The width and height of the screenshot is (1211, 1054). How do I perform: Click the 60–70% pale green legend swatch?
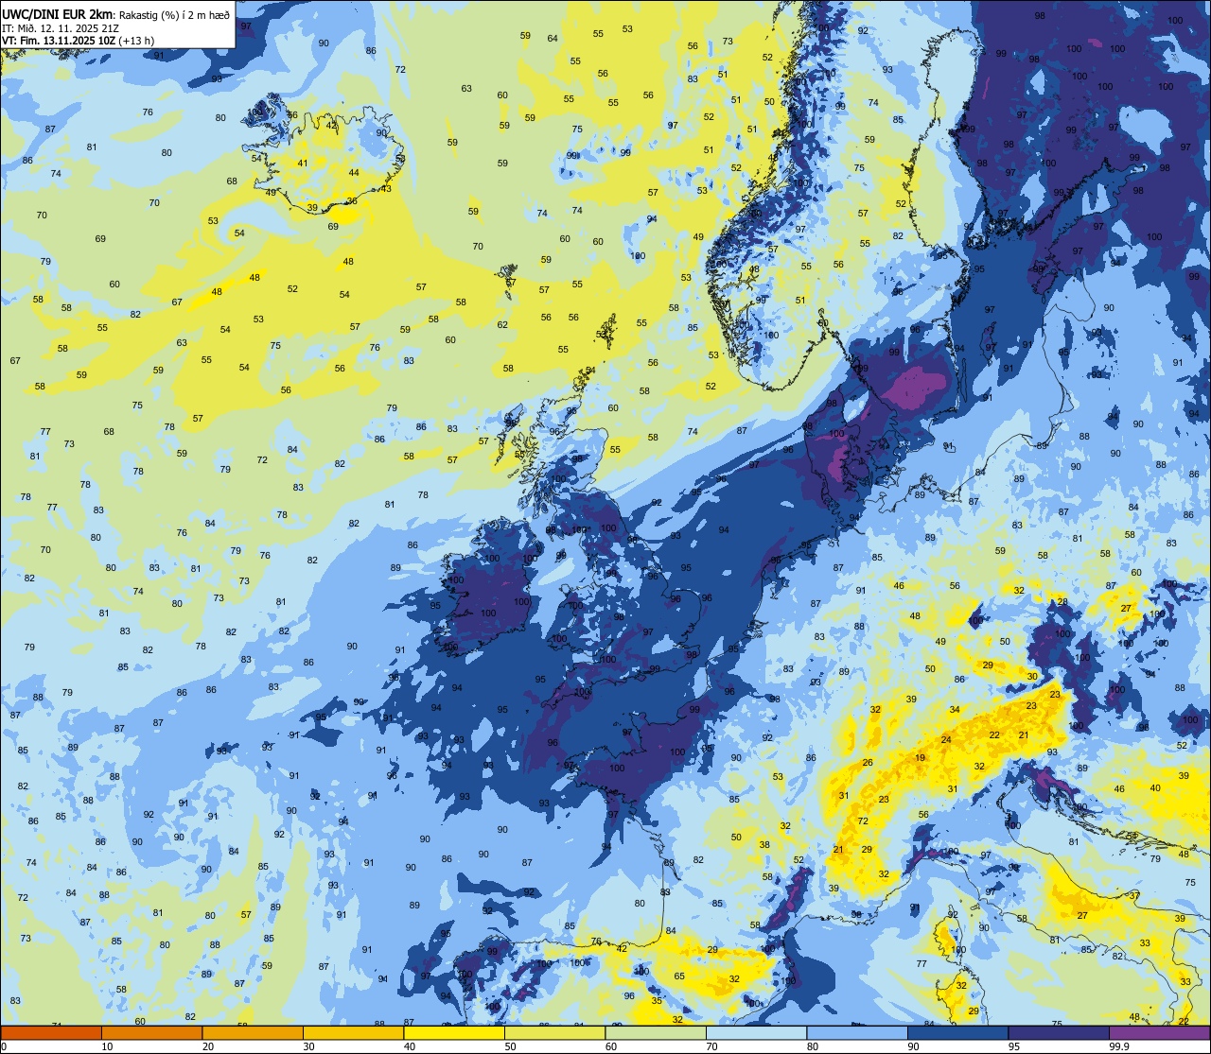(656, 1032)
